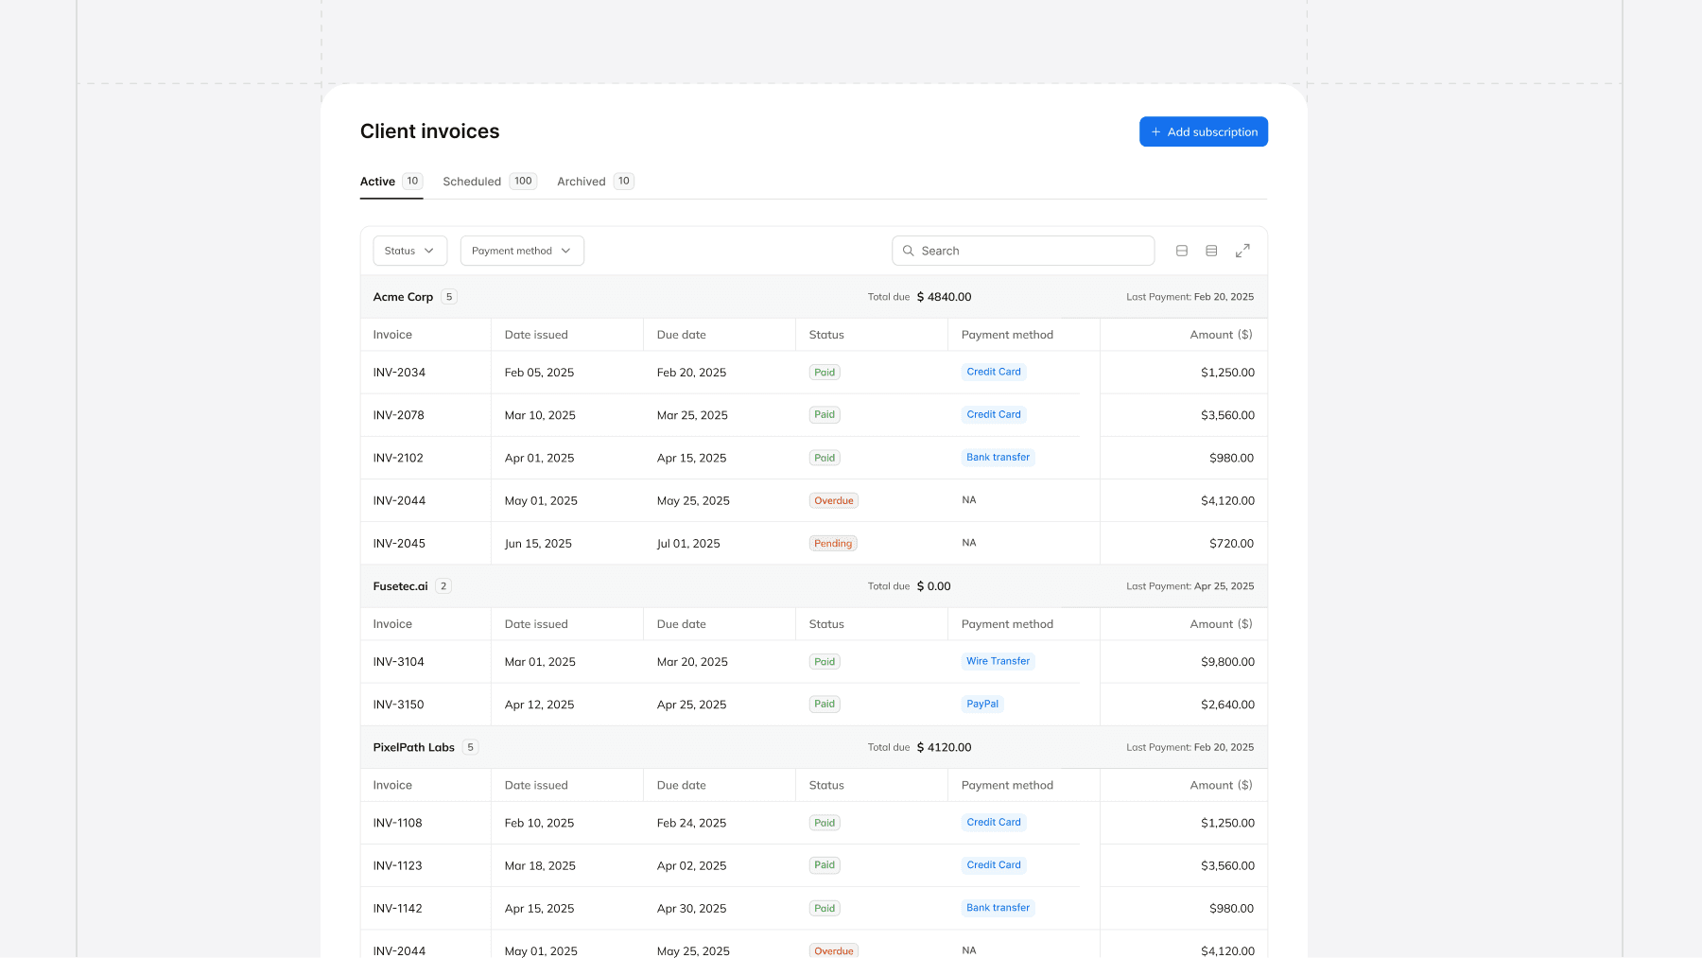Collapse the Acme Corp group header
1702x958 pixels.
coord(813,297)
